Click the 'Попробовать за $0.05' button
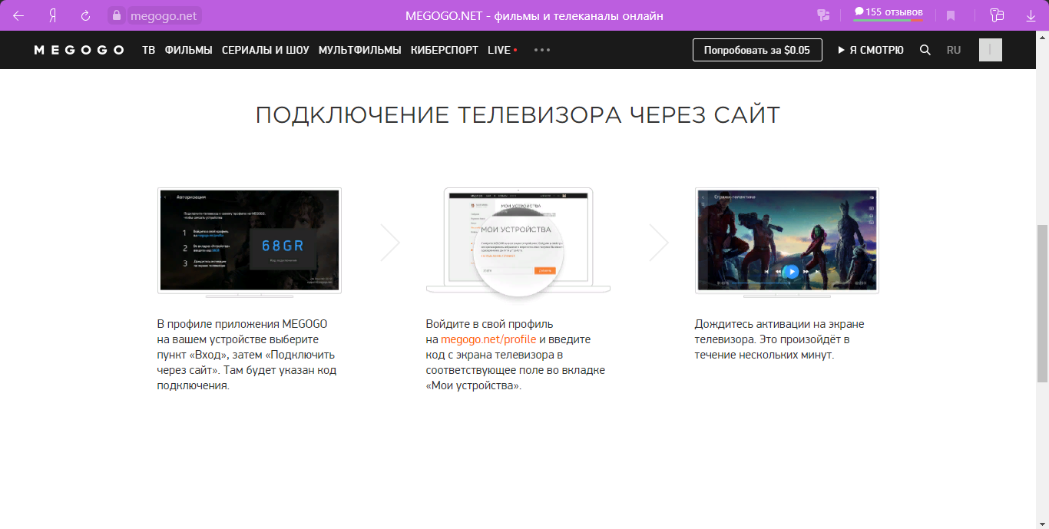The width and height of the screenshot is (1049, 529). point(757,50)
